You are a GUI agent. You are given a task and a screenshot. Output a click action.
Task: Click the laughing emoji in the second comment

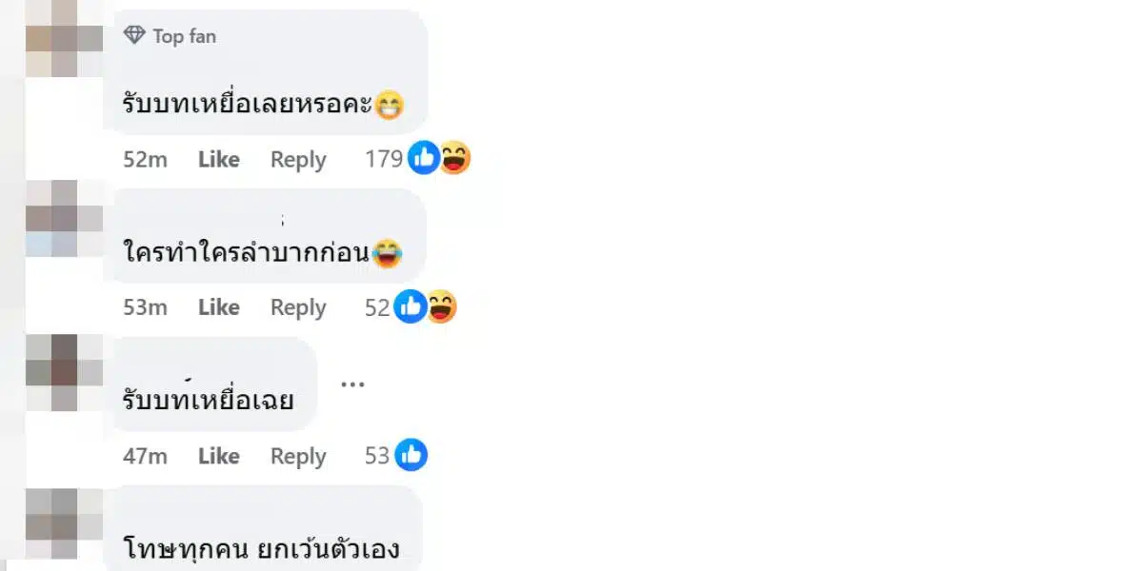click(387, 255)
